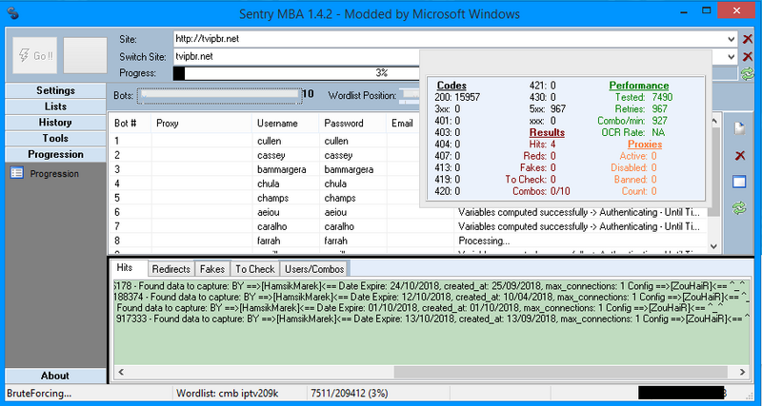Click the 200: 15957 code counter
762x406 pixels.
click(x=457, y=97)
